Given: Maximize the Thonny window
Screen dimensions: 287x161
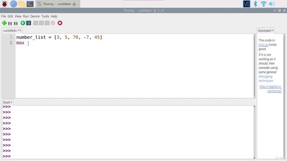Looking at the screenshot, I should 279,11.
